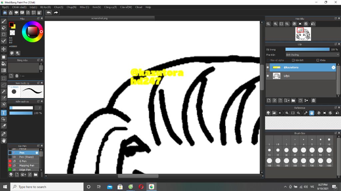
Task: Select the transparent color swatch
Action: click(12, 33)
